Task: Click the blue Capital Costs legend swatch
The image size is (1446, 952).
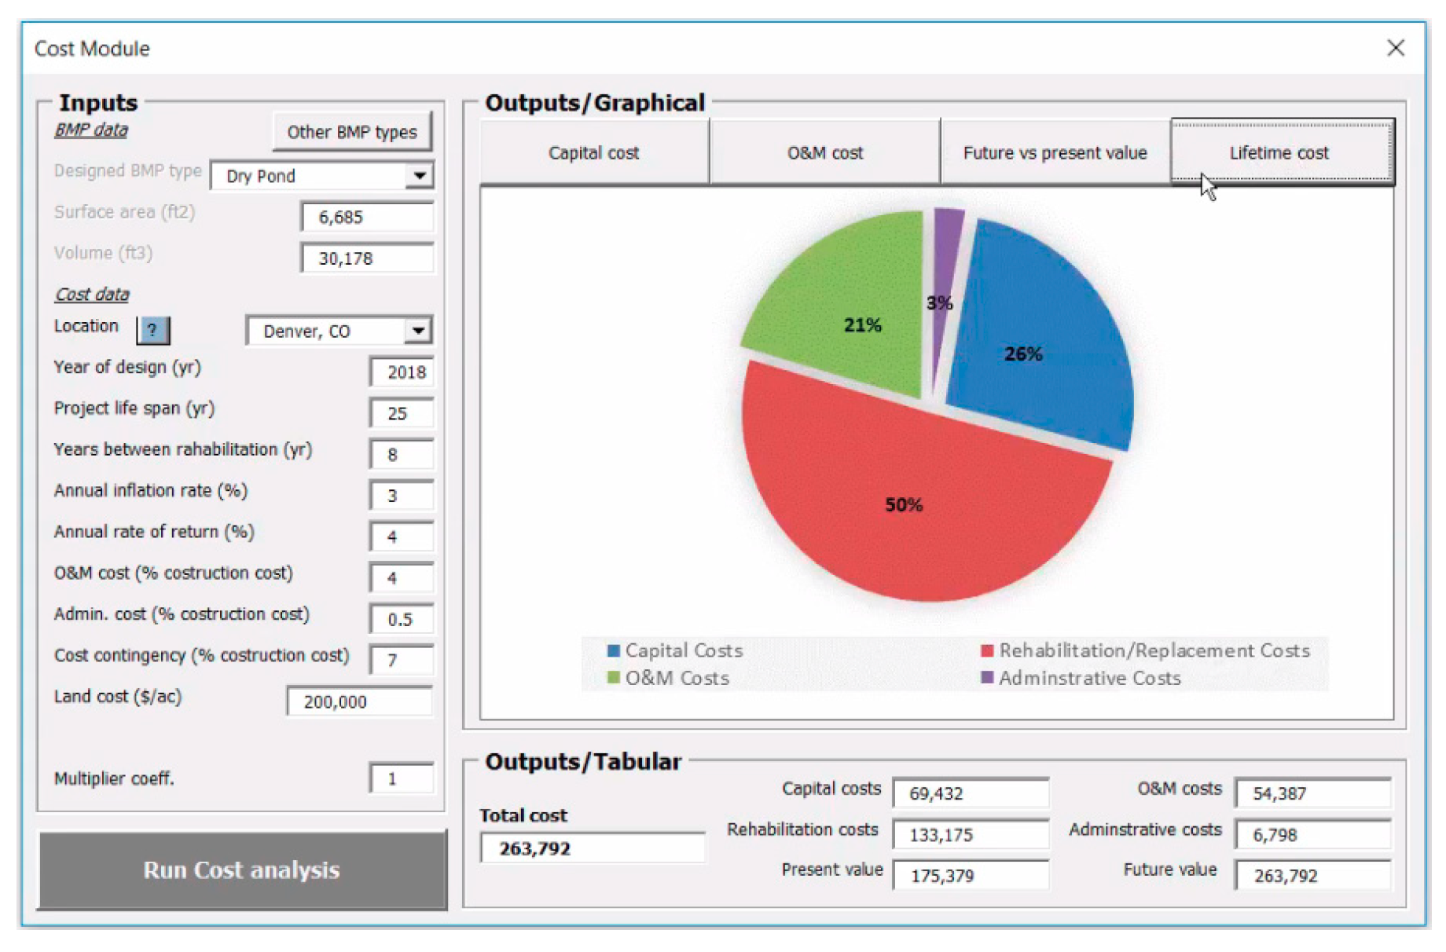Action: pyautogui.click(x=614, y=650)
